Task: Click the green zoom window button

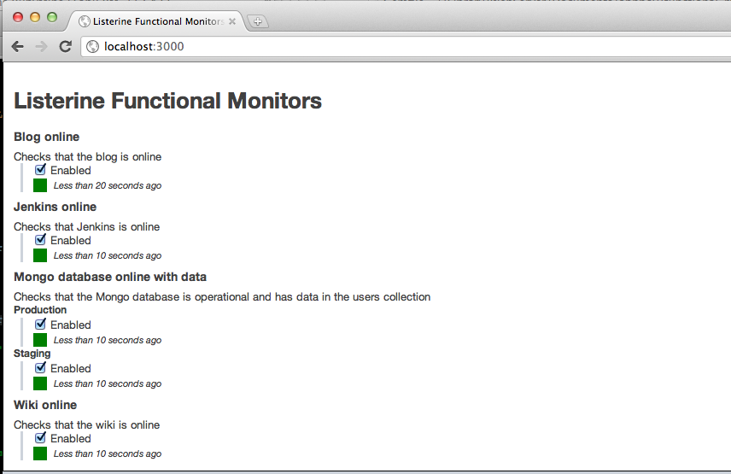Action: pos(52,17)
